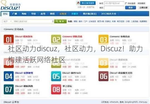This screenshot has width=150, height=104.
Task: Open the Discuz!-数据转换 forum title
Action: [x=119, y=60]
